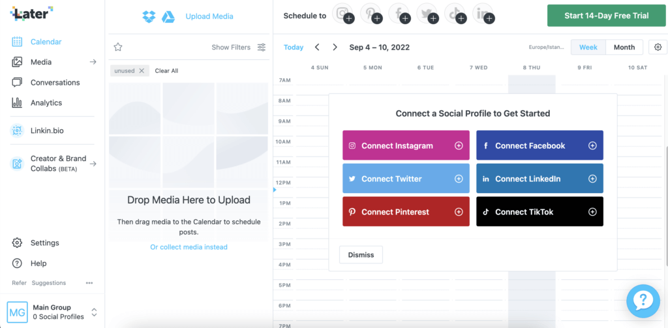Open the Calendar section
This screenshot has width=668, height=328.
pos(46,42)
